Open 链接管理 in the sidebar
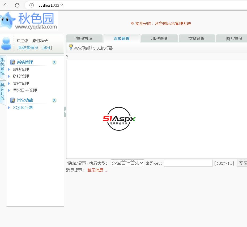 coord(21,76)
